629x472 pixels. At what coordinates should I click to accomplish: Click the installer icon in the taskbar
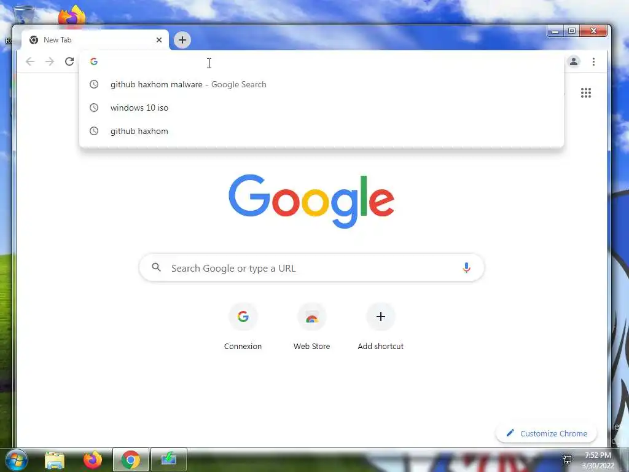[169, 460]
